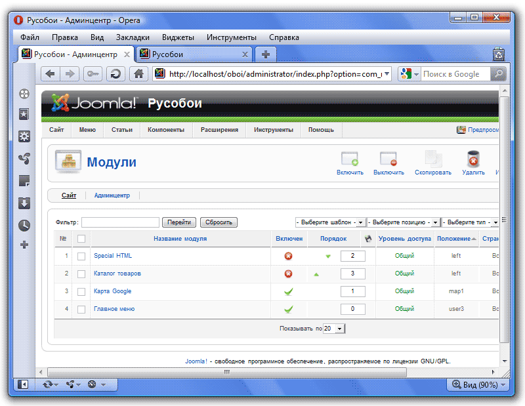The image size is (525, 406).
Task: Enable the Special HTML module red icon
Action: point(288,256)
